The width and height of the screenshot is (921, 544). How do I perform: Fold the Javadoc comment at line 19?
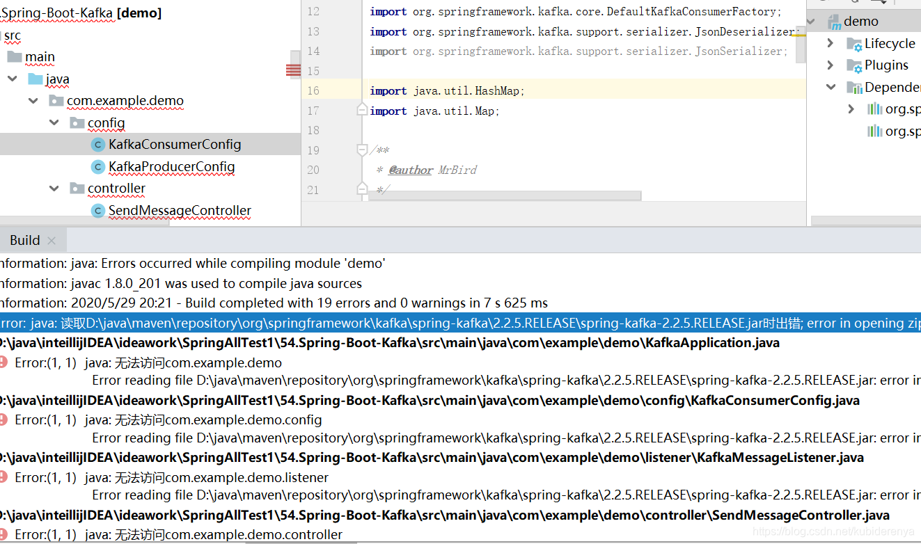361,150
